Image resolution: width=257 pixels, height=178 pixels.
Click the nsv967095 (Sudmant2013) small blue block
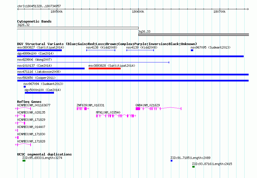[192, 50]
